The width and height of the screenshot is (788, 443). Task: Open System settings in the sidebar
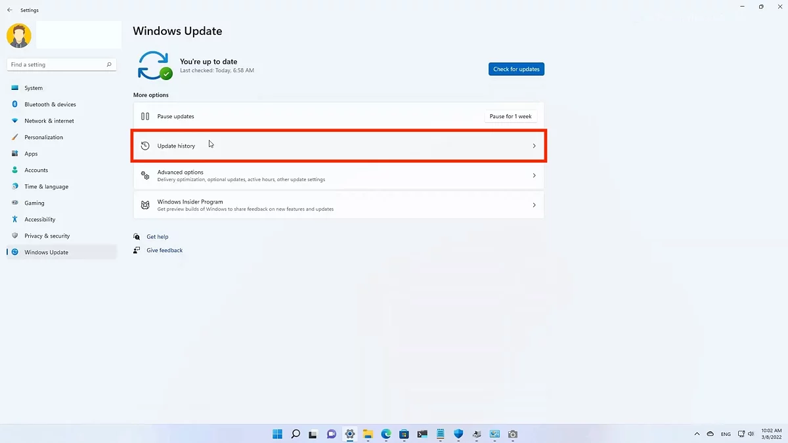point(62,88)
